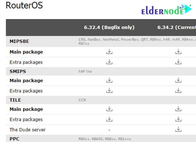Download SMIPS Main package for 6.34.2

[x=178, y=80]
